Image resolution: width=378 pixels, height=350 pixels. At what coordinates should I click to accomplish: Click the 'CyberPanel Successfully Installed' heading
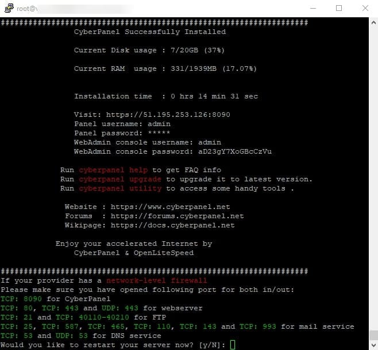[150, 32]
